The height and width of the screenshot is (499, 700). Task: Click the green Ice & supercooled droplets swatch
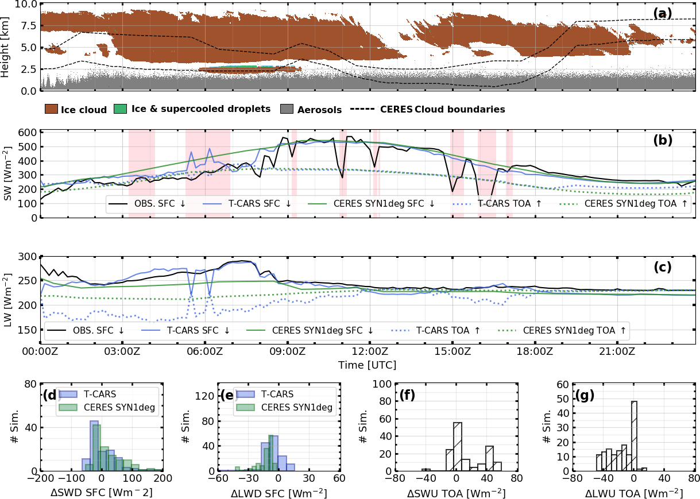(x=120, y=109)
